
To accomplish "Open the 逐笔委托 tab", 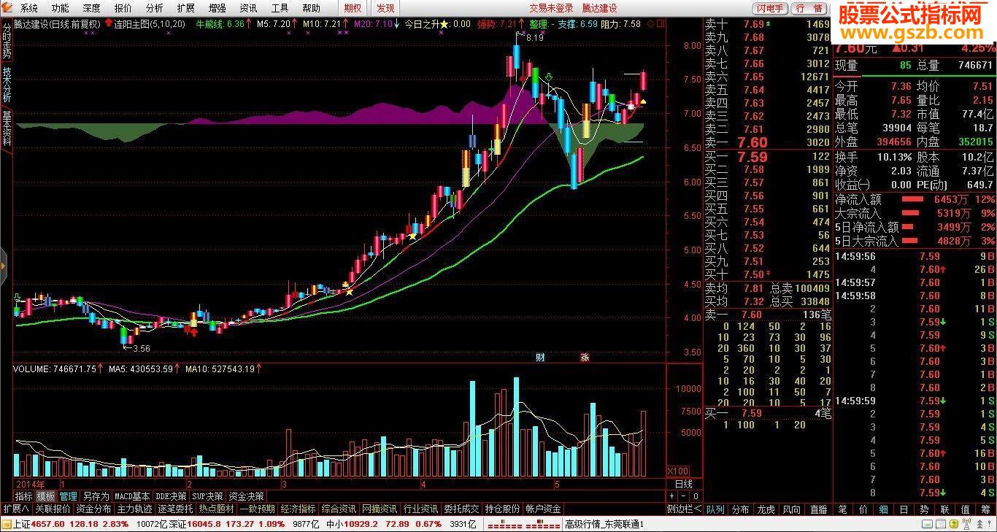I will pyautogui.click(x=175, y=509).
